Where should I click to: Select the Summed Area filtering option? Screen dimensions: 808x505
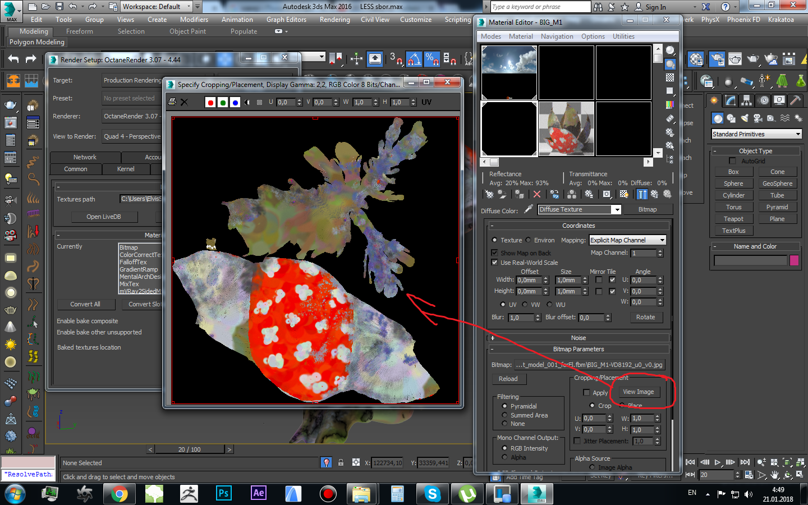pos(504,415)
